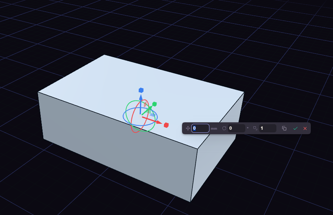
Task: Click the rotate icon in transform bar
Action: point(224,128)
